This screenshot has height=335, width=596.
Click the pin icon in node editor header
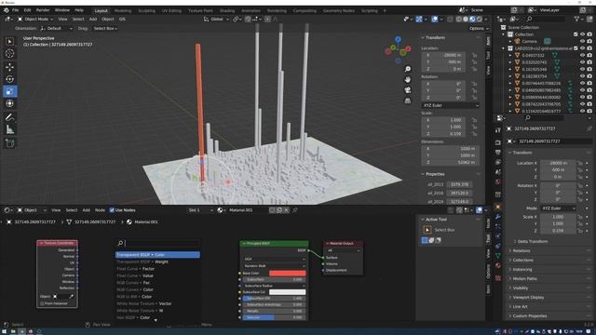pos(295,210)
